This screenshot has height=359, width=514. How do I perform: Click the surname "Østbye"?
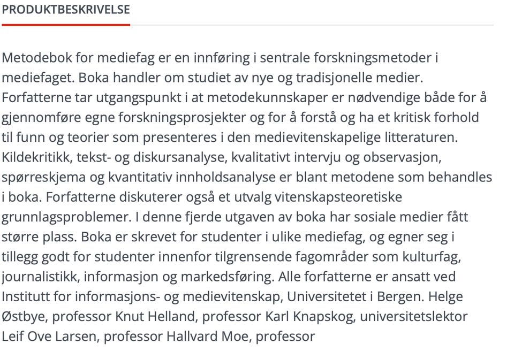pos(25,316)
